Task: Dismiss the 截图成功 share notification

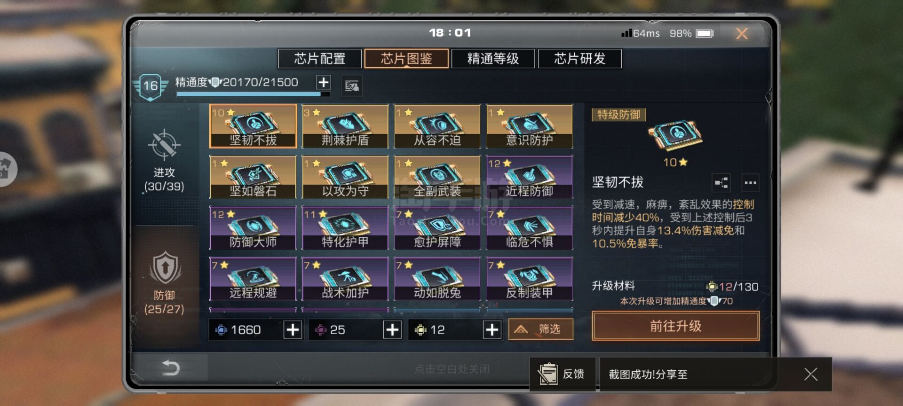Action: [810, 374]
